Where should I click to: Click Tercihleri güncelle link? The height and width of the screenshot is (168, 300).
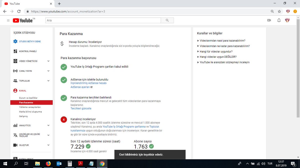(81, 109)
